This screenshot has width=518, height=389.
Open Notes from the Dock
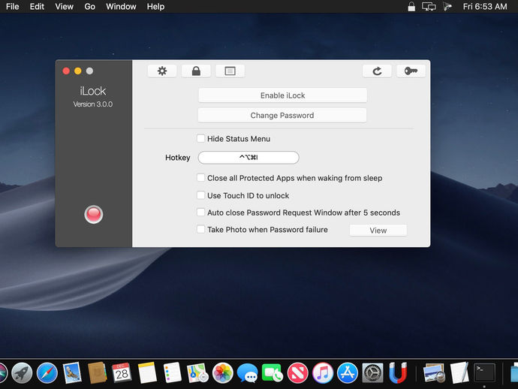[x=147, y=373]
